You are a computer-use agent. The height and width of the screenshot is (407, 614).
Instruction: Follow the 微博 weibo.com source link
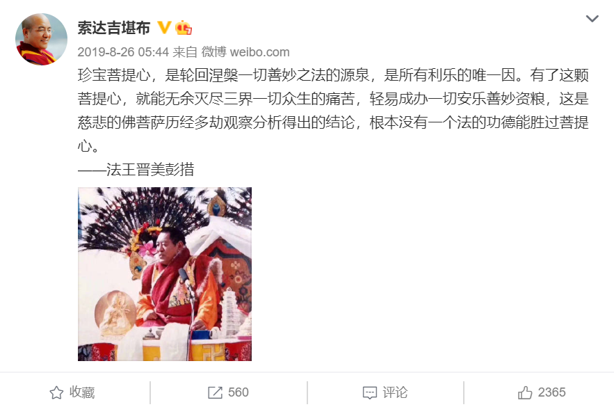[245, 51]
